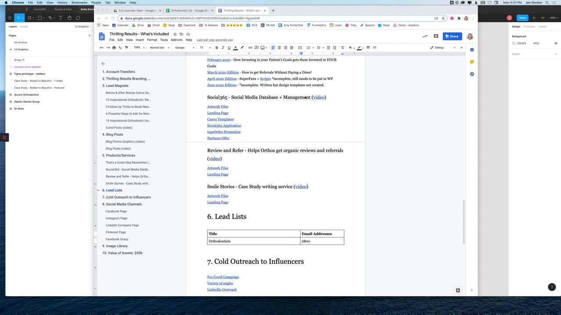Select the Move tool in Figma
561x315 pixels.
(x=18, y=18)
